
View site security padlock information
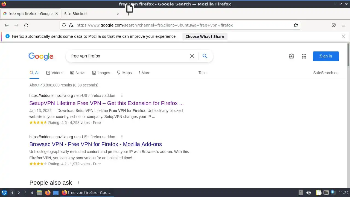[71, 25]
